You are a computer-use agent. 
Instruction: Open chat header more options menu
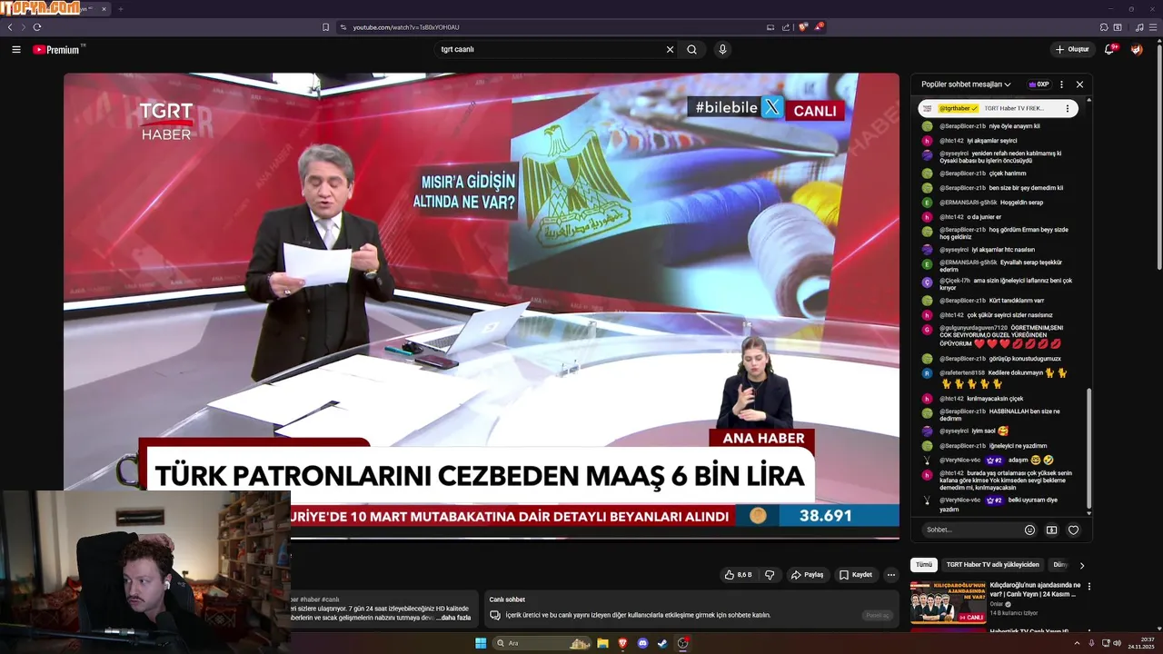click(1061, 84)
